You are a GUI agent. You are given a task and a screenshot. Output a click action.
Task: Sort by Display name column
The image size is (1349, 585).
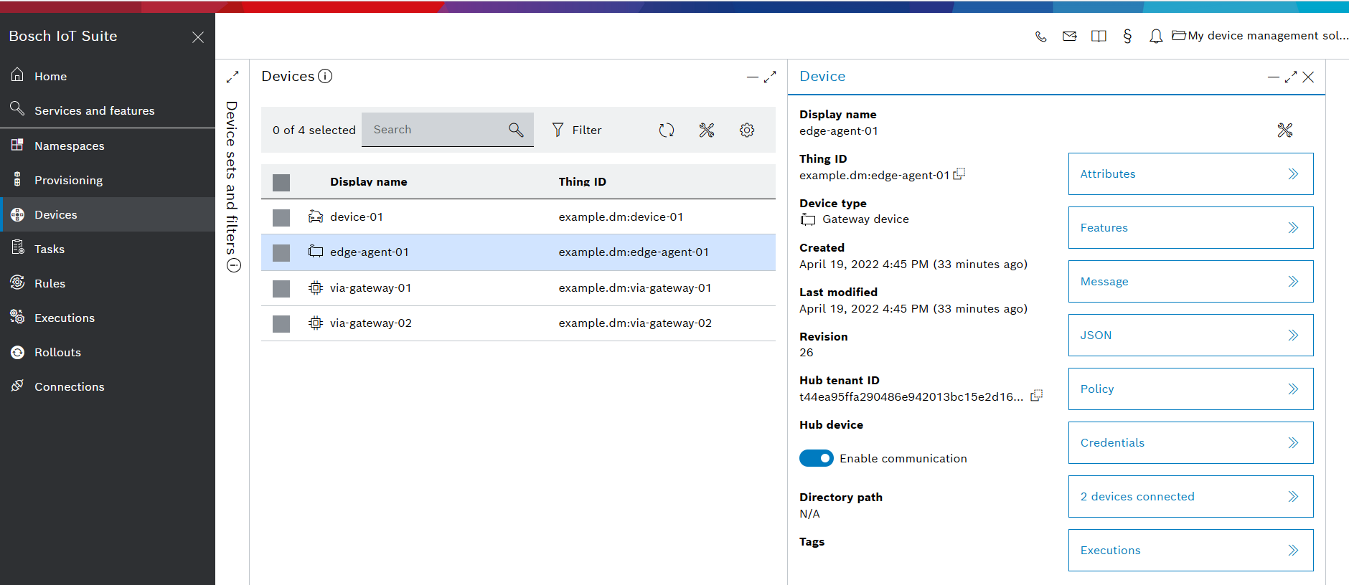(369, 181)
